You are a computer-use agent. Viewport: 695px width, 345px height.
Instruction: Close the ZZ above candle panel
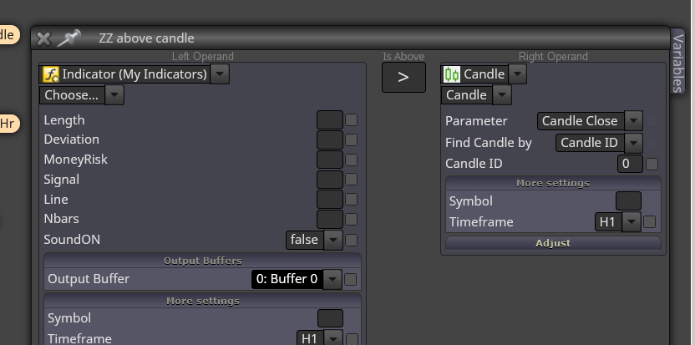coord(44,38)
